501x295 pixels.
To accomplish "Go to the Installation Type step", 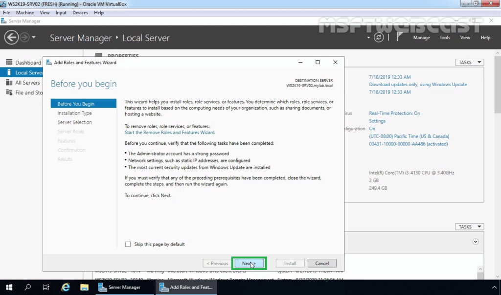I will [74, 113].
